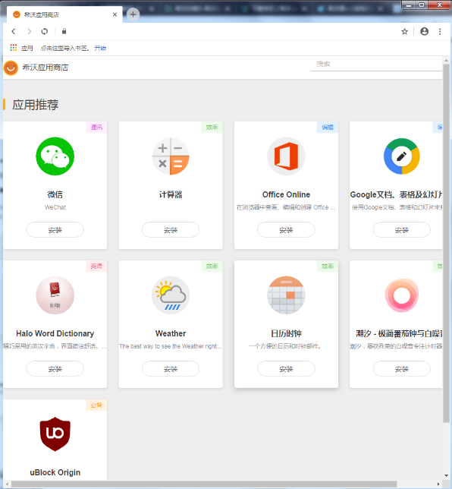The width and height of the screenshot is (452, 489).
Task: Click the 应用 bookmarks bar label
Action: pos(27,48)
